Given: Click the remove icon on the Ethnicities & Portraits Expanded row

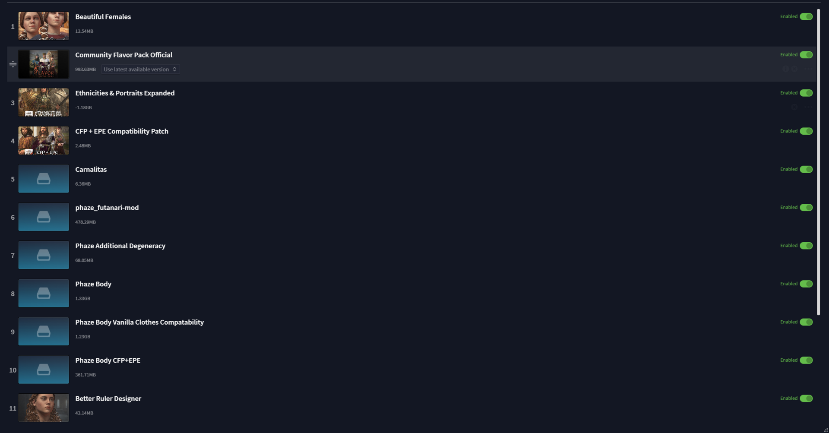Looking at the screenshot, I should click(794, 107).
